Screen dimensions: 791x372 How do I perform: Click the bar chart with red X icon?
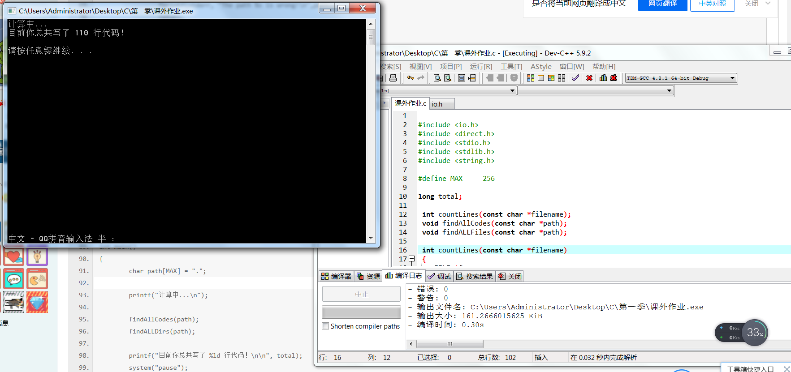point(614,78)
